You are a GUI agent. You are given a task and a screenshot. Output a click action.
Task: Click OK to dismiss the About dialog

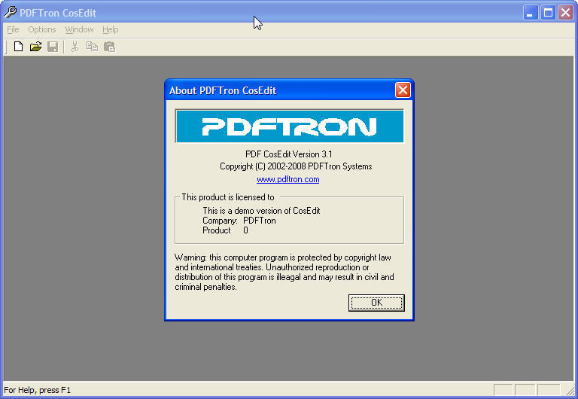tap(376, 303)
